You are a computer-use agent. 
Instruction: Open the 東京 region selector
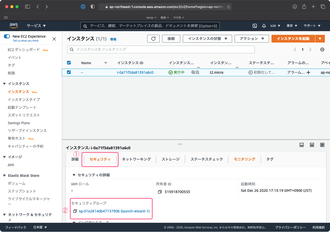point(292,26)
